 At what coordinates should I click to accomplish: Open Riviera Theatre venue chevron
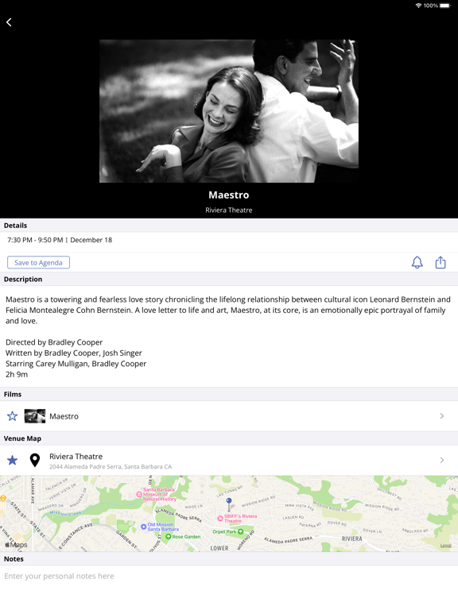click(442, 460)
